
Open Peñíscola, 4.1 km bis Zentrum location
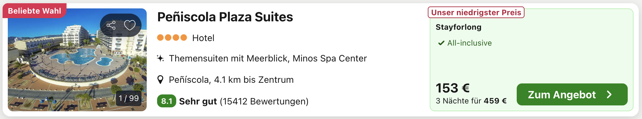(x=231, y=80)
